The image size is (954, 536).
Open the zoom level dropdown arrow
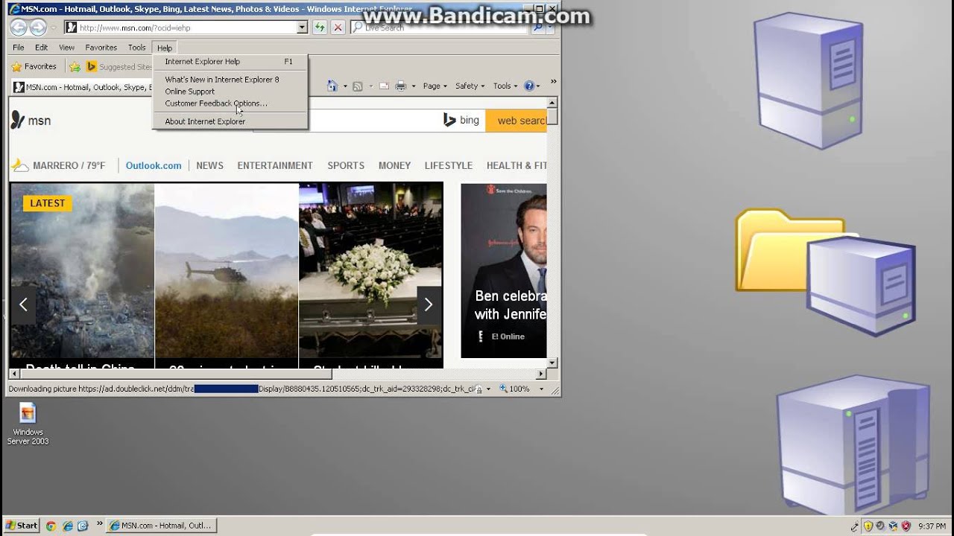[x=541, y=389]
